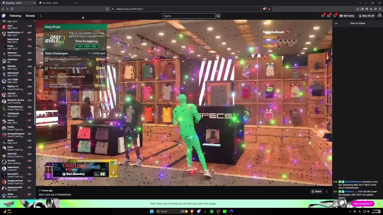Open ATL770ER channel in sidebar
Screen dimensions: 383x215
(x=17, y=81)
